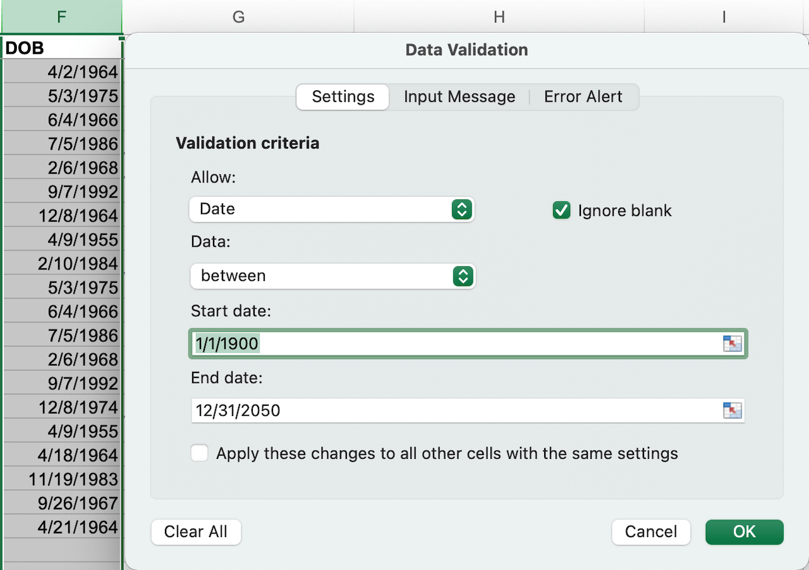Uncheck the Ignore blank checkbox

point(561,210)
